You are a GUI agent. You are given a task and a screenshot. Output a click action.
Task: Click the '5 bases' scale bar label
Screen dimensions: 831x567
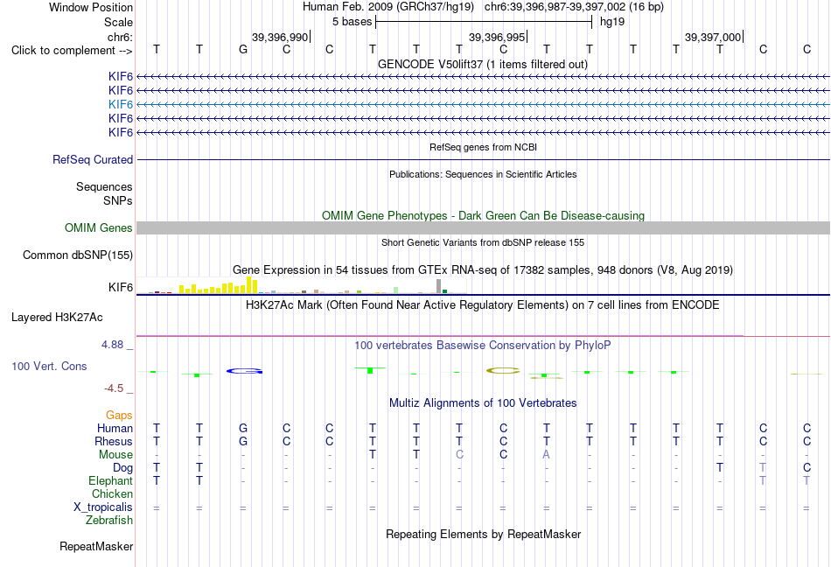point(352,22)
